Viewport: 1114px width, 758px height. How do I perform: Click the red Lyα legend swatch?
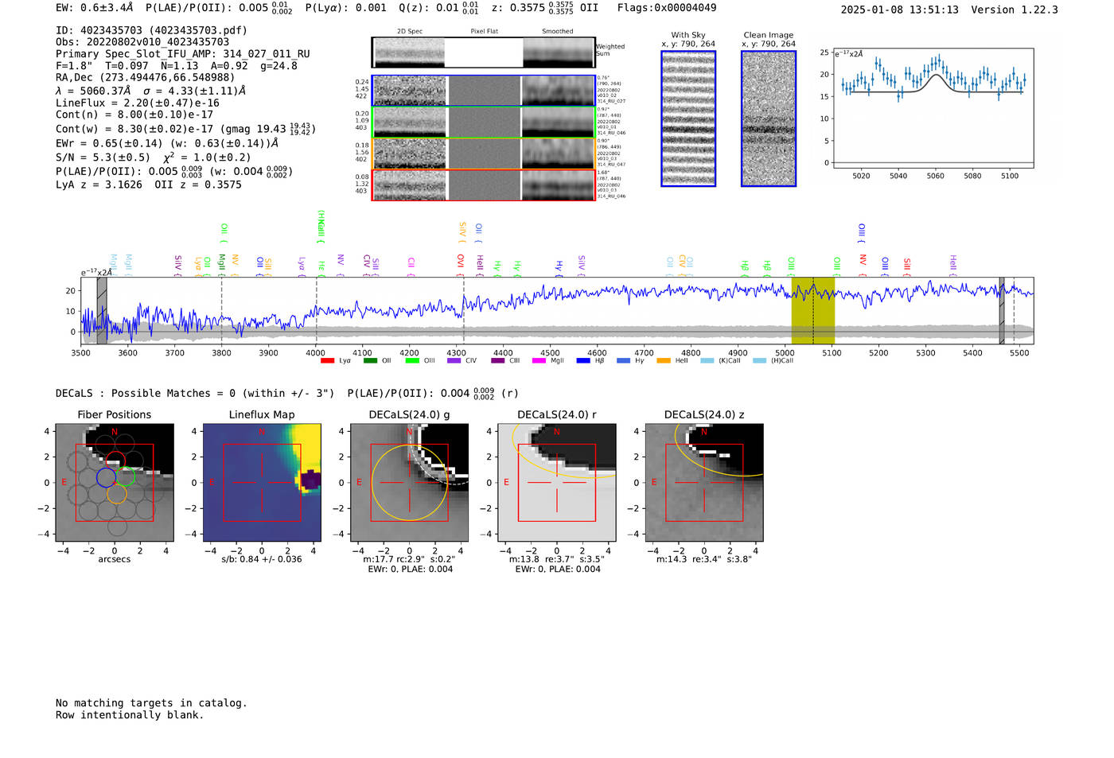(x=327, y=361)
